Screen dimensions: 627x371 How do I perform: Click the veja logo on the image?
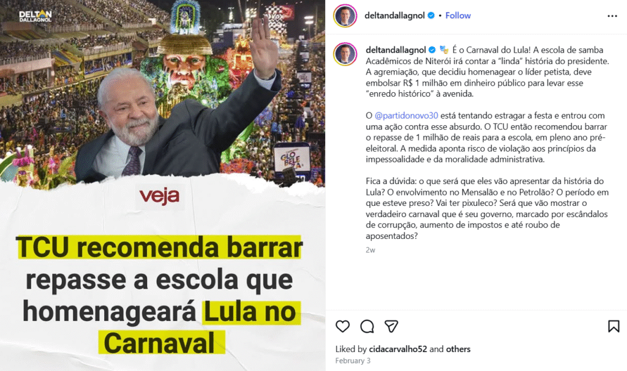click(x=159, y=196)
